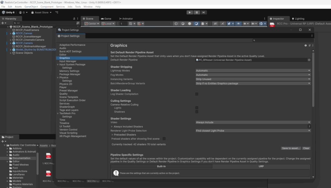Enable Preload shaders after showing first scene

(x=164, y=139)
